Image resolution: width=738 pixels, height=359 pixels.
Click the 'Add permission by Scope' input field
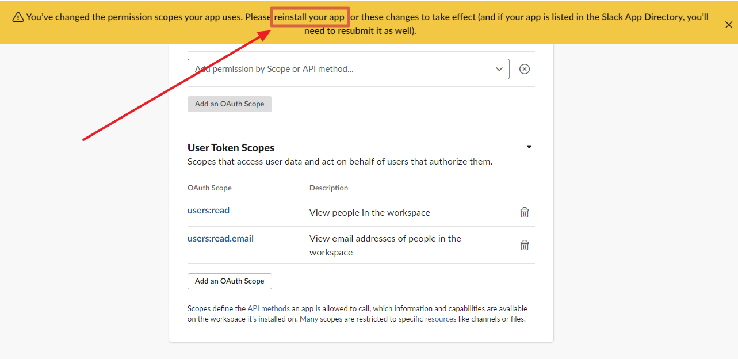(x=339, y=69)
